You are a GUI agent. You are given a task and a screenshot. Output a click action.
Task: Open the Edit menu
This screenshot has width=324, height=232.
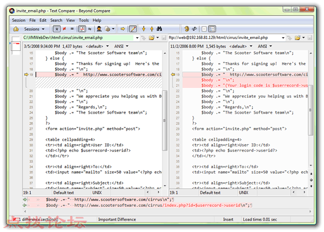point(43,21)
